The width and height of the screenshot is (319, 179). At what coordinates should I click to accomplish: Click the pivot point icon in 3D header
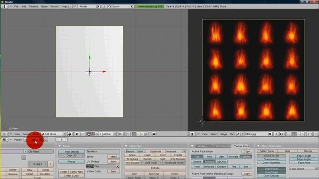(x=77, y=134)
